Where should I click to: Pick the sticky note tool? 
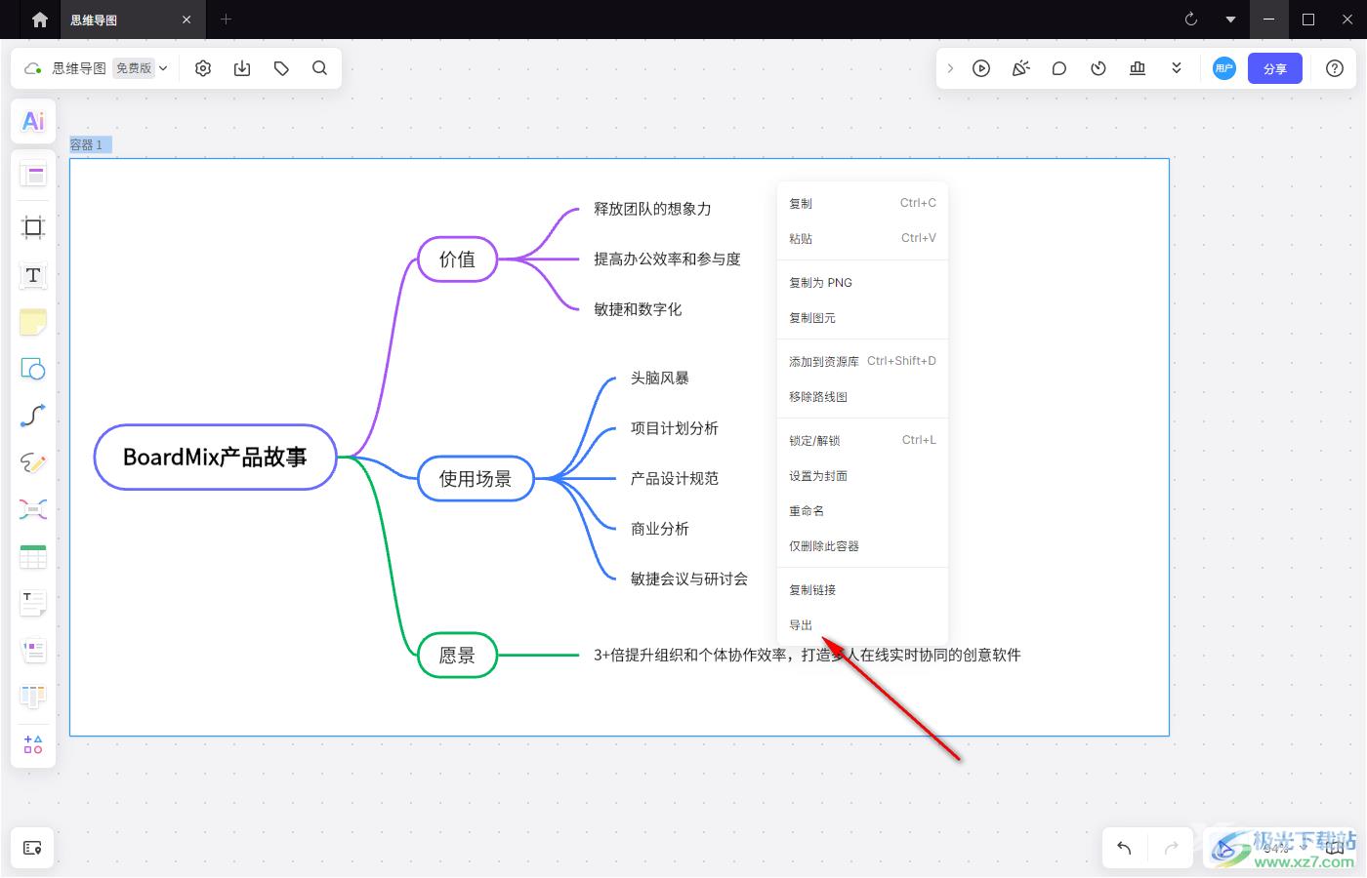pyautogui.click(x=33, y=322)
